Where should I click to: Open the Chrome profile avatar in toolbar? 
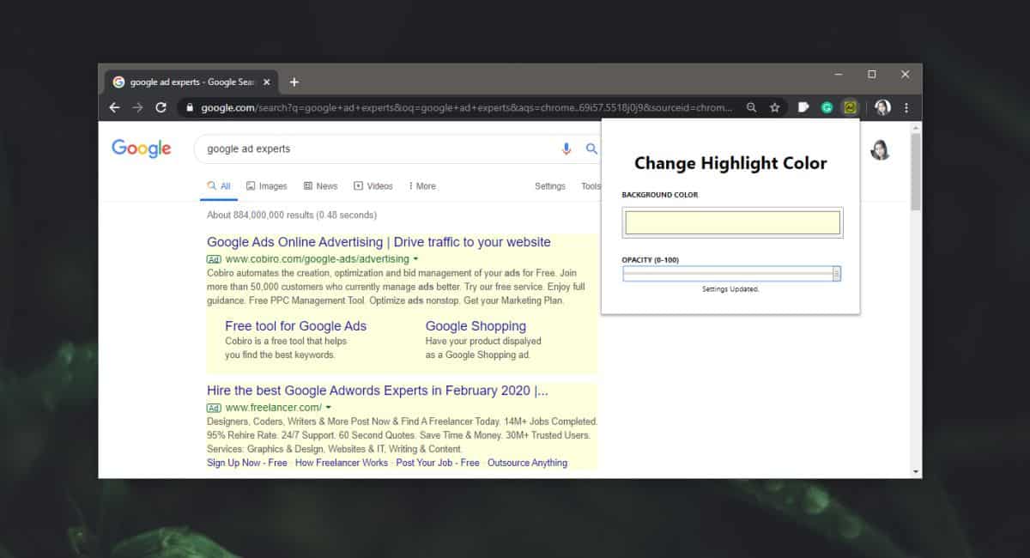(x=882, y=107)
